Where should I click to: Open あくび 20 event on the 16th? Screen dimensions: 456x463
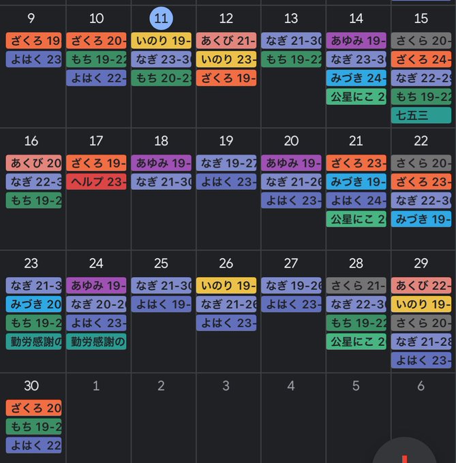click(33, 163)
